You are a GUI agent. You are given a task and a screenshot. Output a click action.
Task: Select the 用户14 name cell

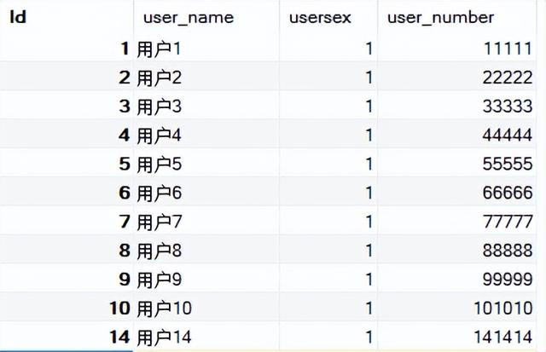pos(206,337)
